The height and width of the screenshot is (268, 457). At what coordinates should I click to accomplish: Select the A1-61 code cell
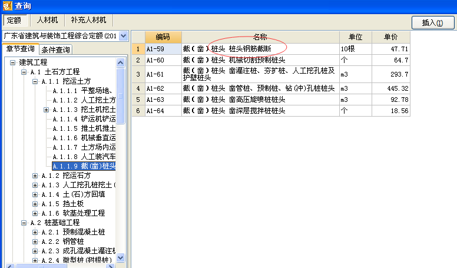pos(163,74)
